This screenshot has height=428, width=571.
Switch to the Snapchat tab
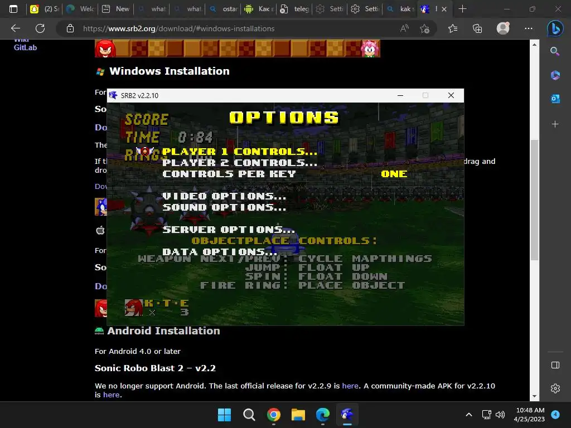click(45, 9)
